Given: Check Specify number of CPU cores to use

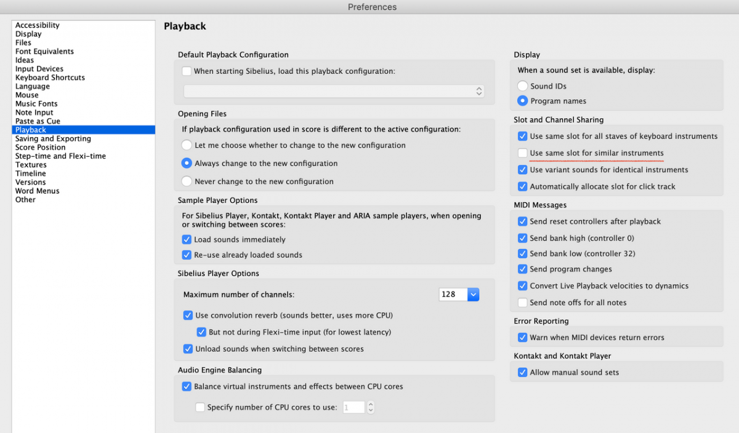Looking at the screenshot, I should (x=200, y=407).
